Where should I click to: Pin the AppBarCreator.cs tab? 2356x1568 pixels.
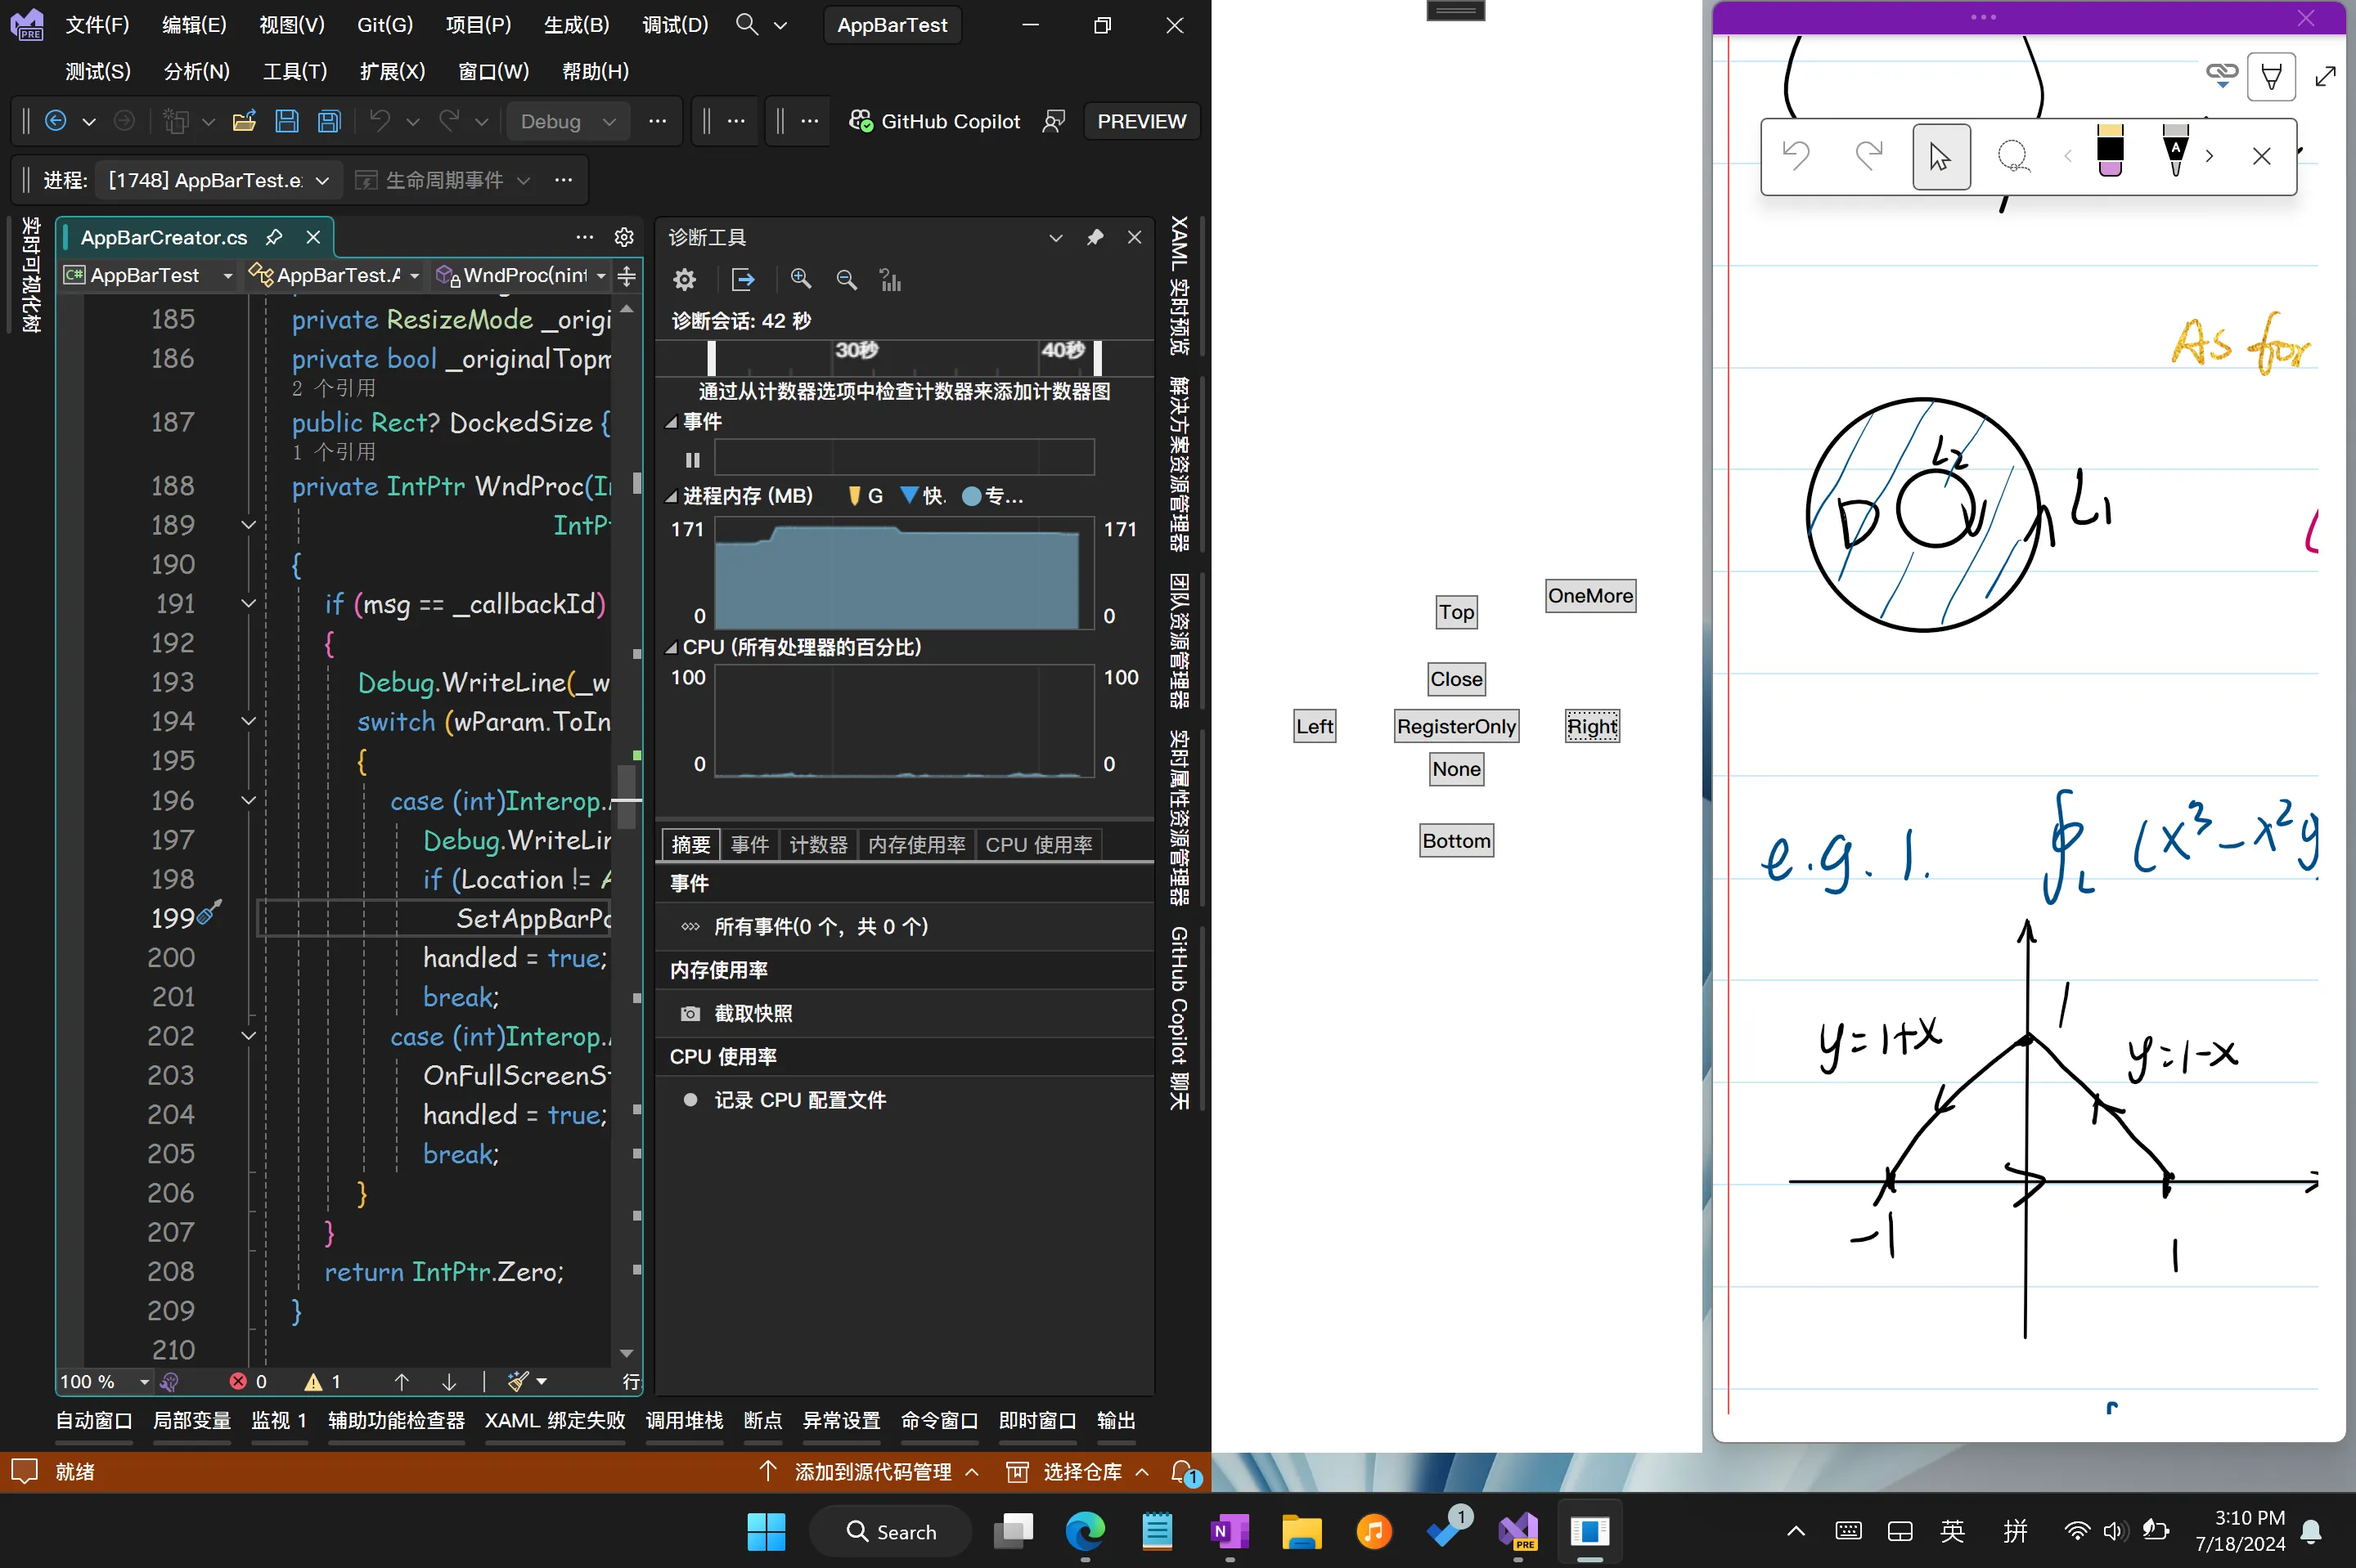(x=274, y=237)
